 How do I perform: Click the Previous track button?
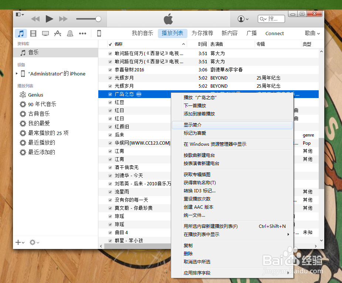click(x=35, y=19)
